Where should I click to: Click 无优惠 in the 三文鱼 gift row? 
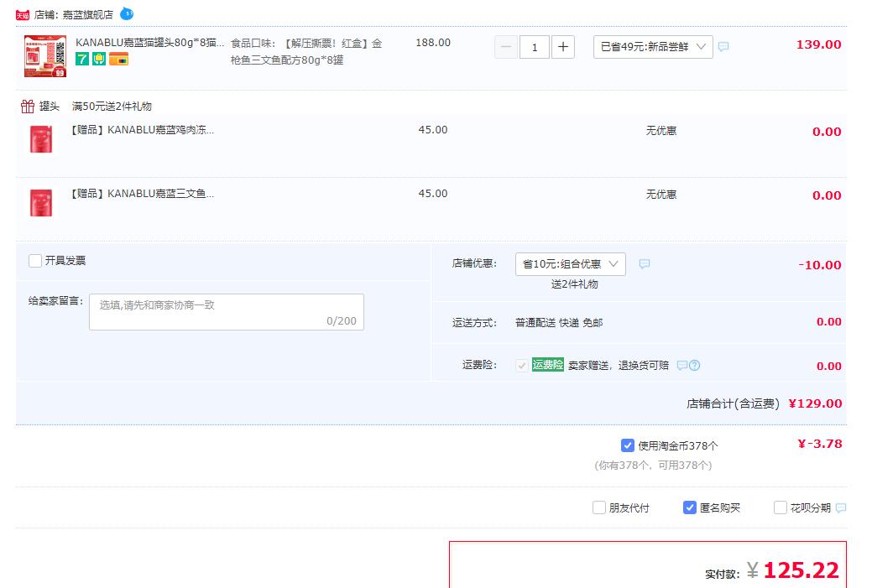coord(661,195)
